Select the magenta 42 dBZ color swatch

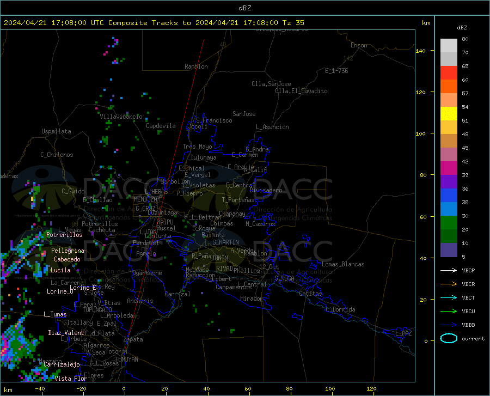(x=449, y=168)
